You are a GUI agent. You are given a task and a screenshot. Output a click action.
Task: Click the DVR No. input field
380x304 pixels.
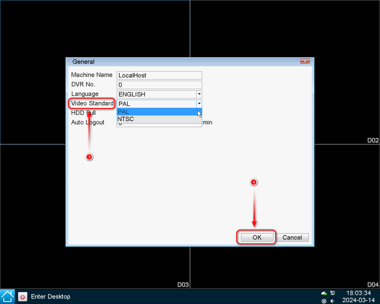(x=159, y=85)
